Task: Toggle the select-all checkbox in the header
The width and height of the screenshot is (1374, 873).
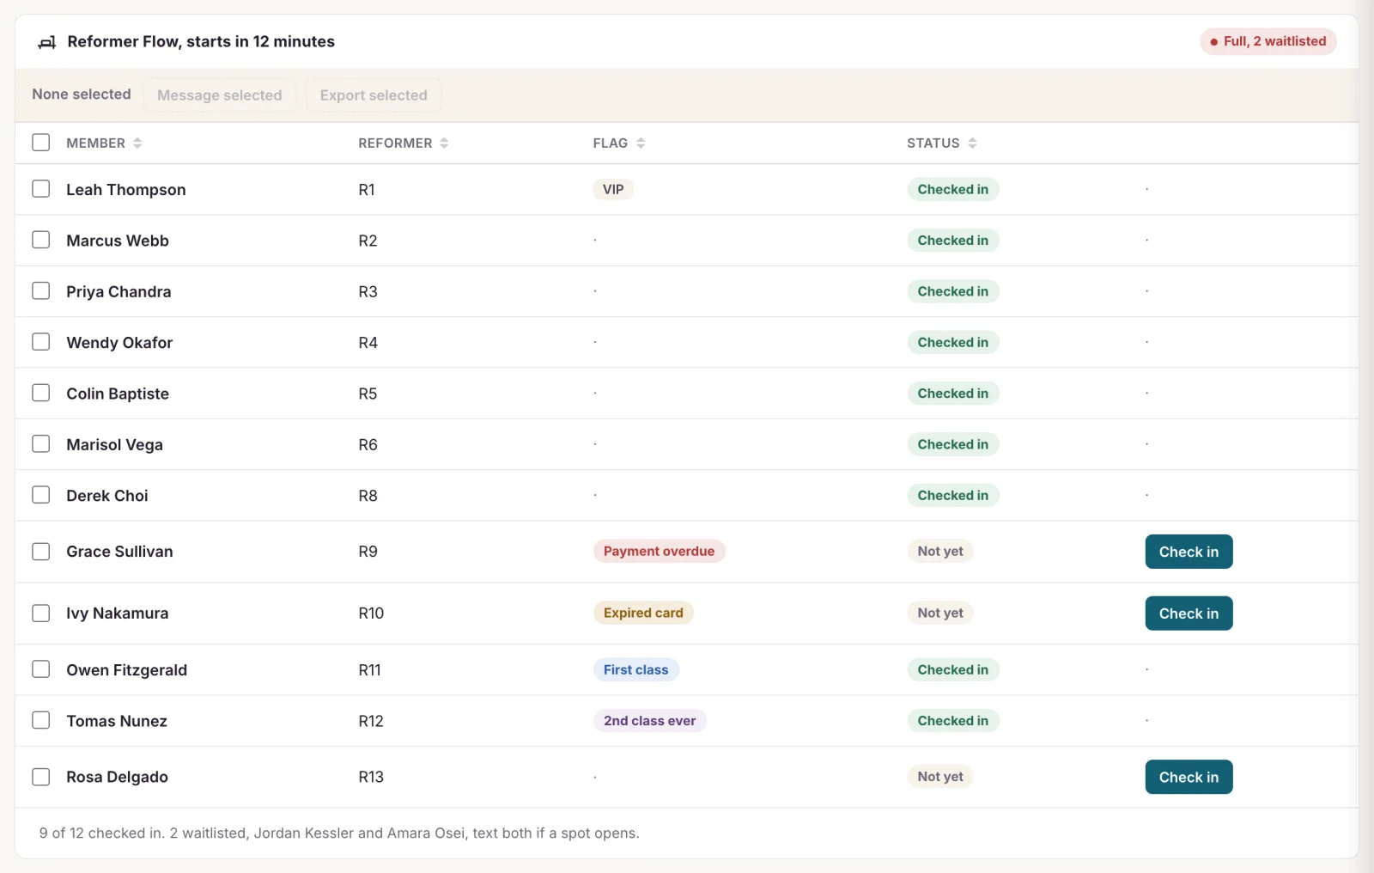Action: click(x=41, y=143)
